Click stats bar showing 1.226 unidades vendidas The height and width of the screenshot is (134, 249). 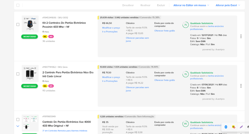[127, 117]
